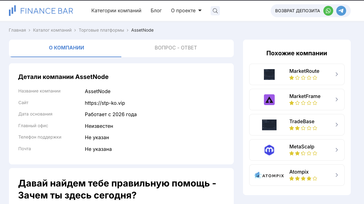364x204 pixels.
Task: Open the search magnifier icon
Action: (x=215, y=11)
